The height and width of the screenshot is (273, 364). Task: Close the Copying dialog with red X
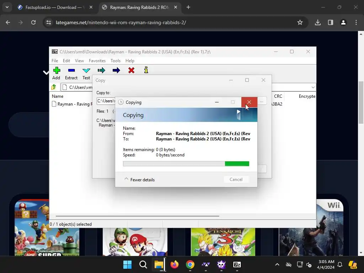(249, 102)
